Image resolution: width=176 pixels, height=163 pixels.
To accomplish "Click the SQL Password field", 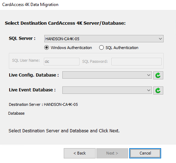I will point(136,61).
